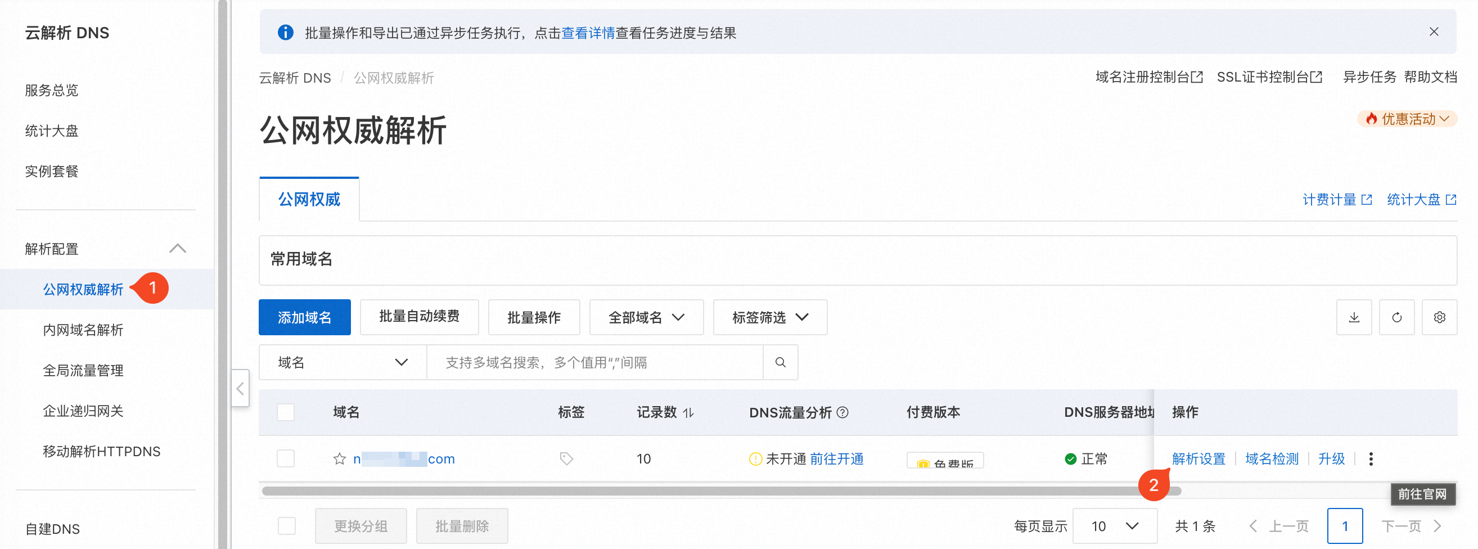1478x549 pixels.
Task: Click the domain search magnifier icon
Action: pyautogui.click(x=780, y=363)
